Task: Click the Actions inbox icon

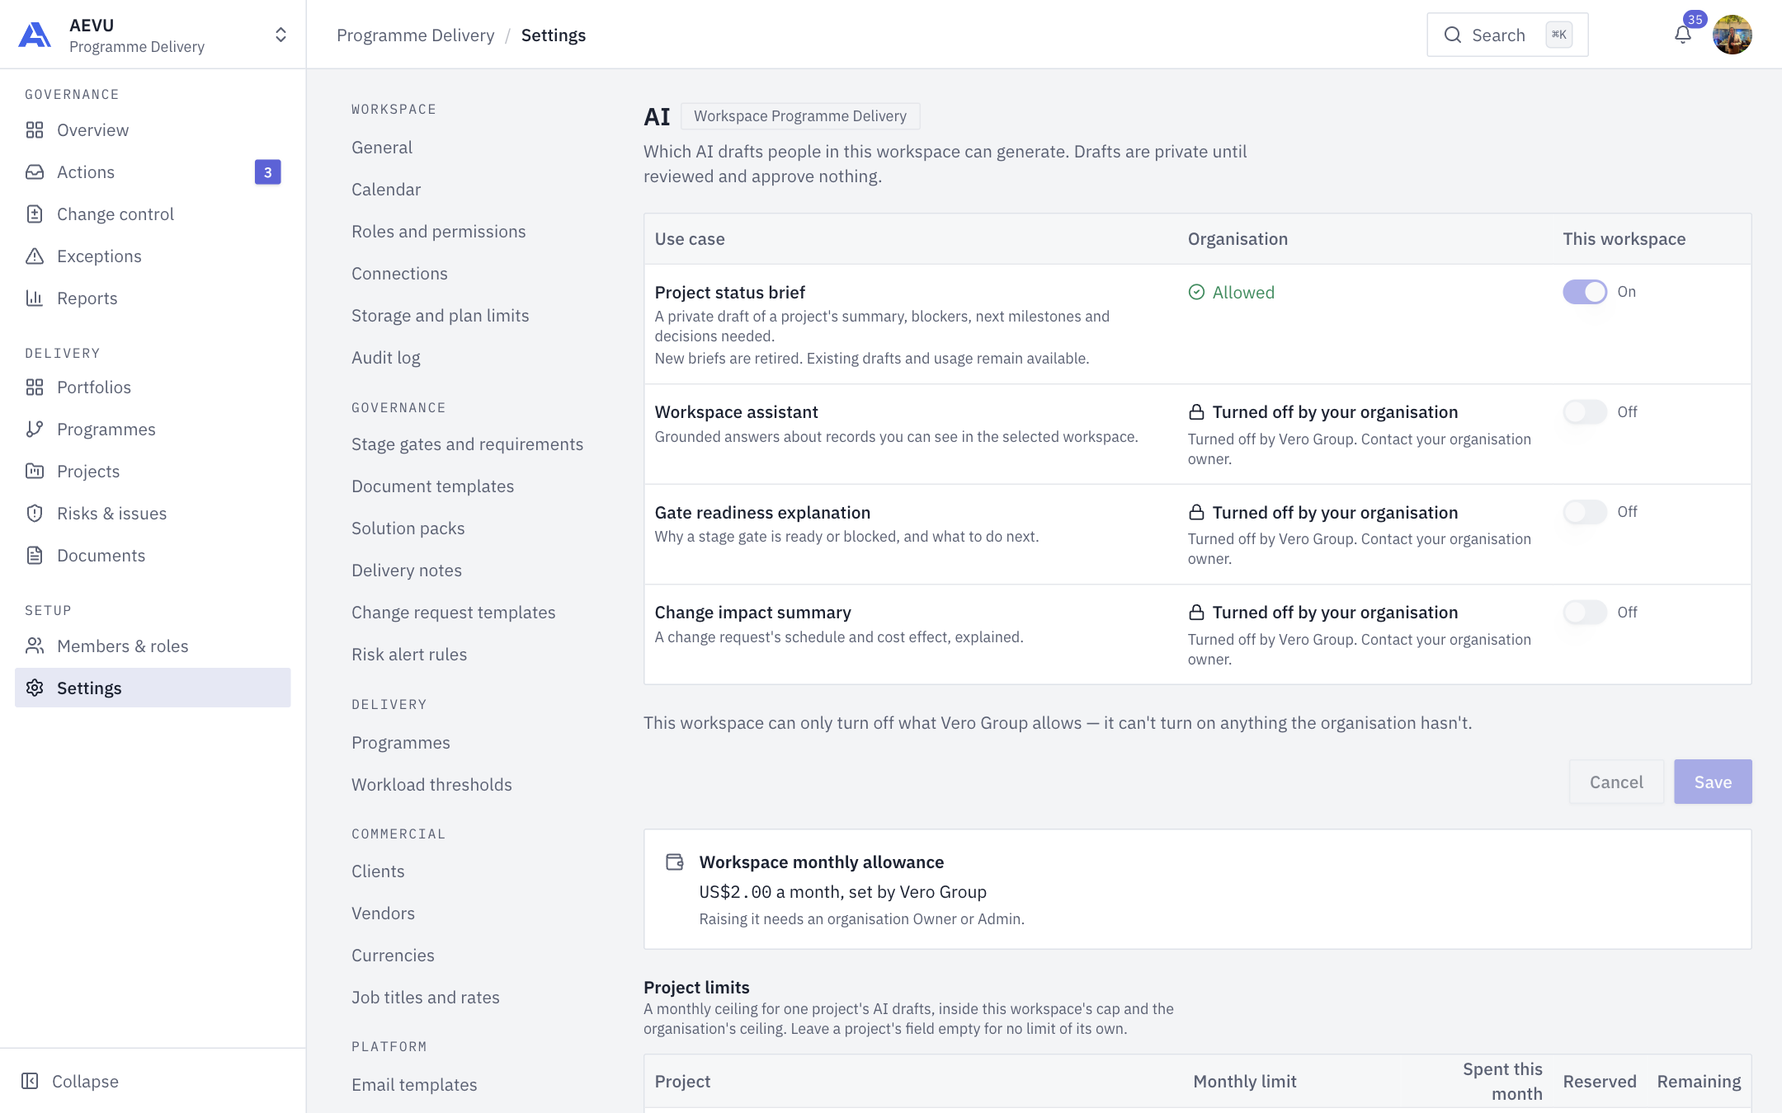Action: coord(35,172)
